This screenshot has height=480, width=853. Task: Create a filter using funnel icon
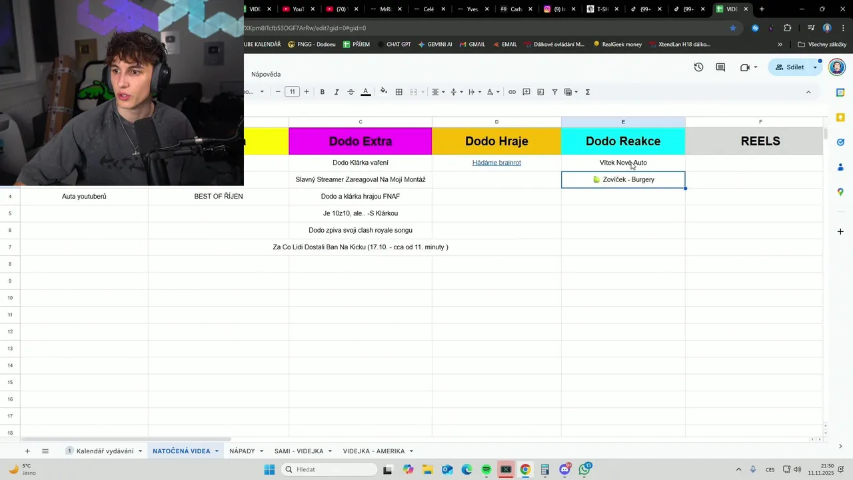coord(554,92)
